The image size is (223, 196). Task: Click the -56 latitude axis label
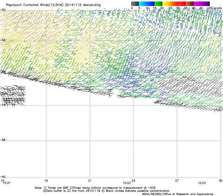pyautogui.click(x=3, y=105)
